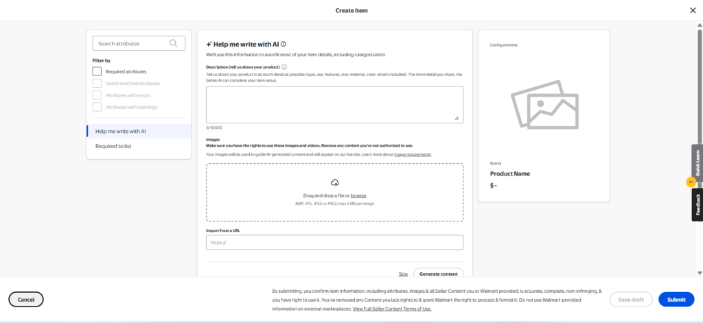Open View Full Seller Content Terms of Use

(x=392, y=309)
